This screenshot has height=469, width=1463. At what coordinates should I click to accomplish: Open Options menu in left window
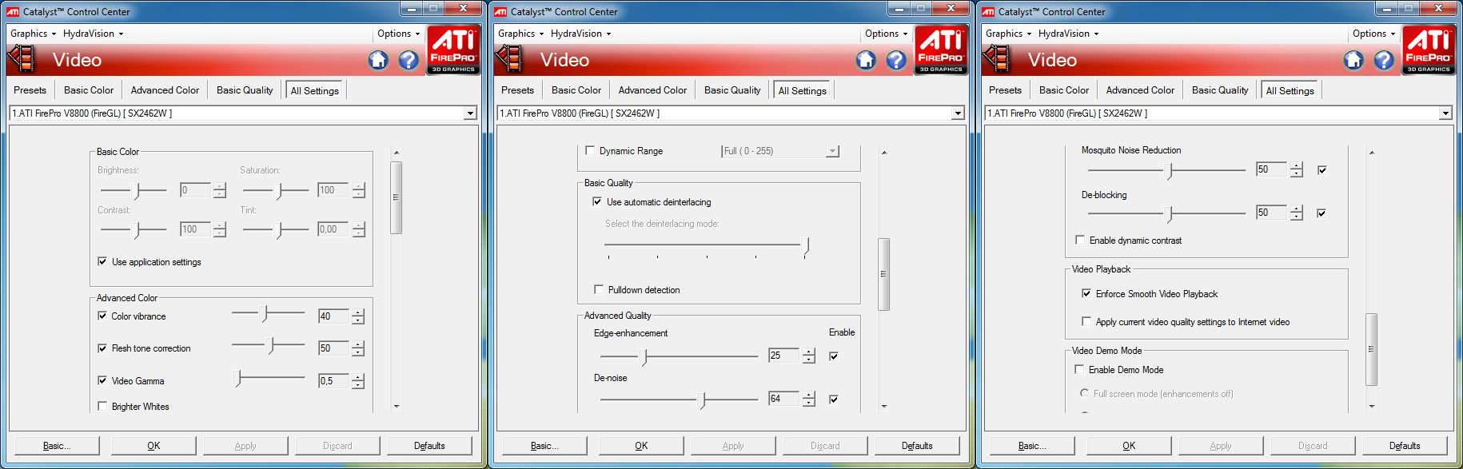[x=398, y=34]
